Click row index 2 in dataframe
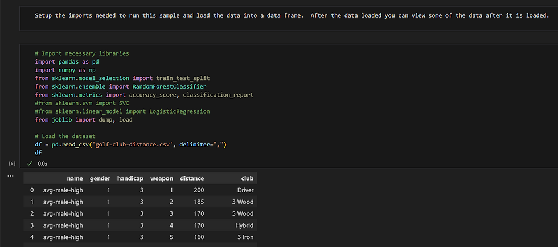The image size is (558, 247). (x=32, y=213)
